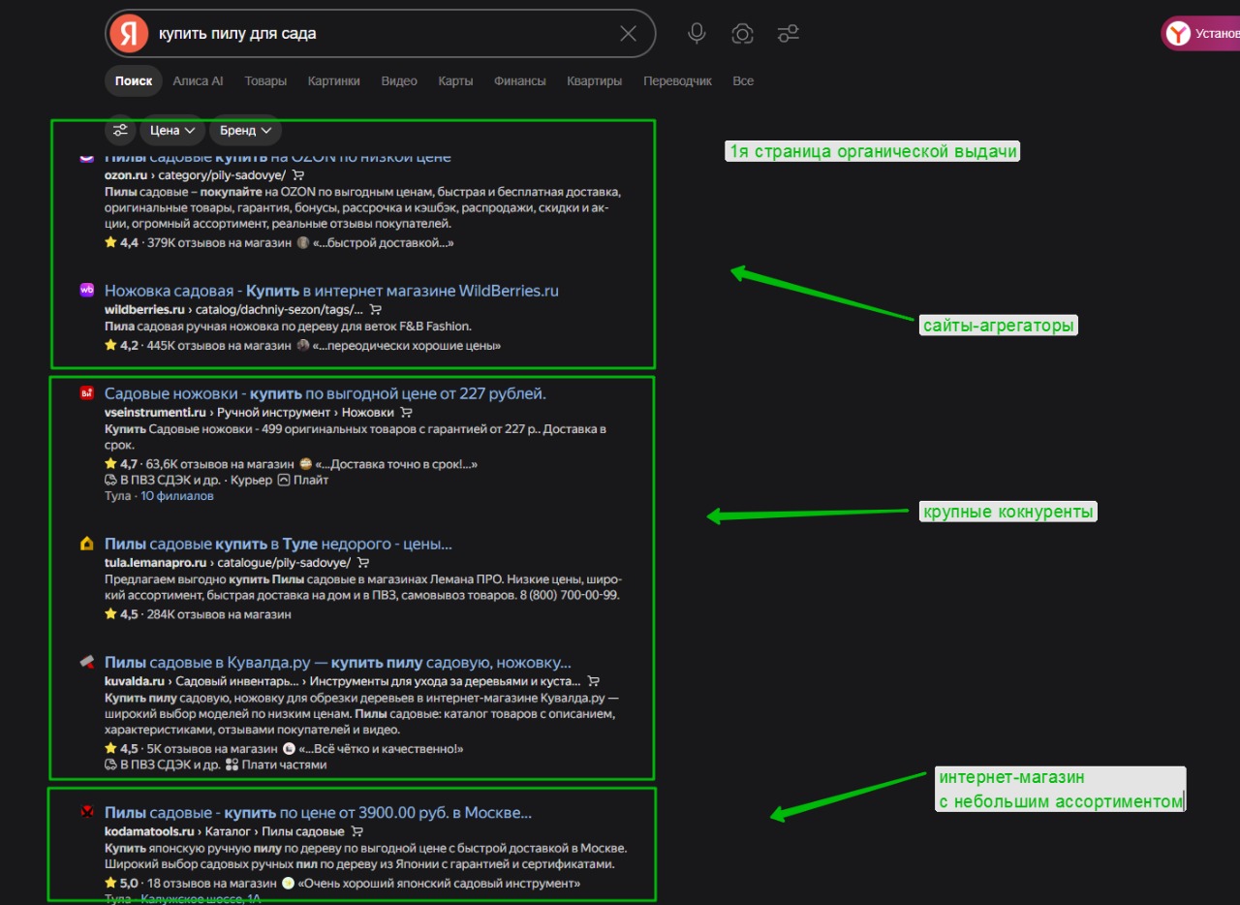Expand the Бренд filter dropdown
This screenshot has width=1240, height=905.
246,130
